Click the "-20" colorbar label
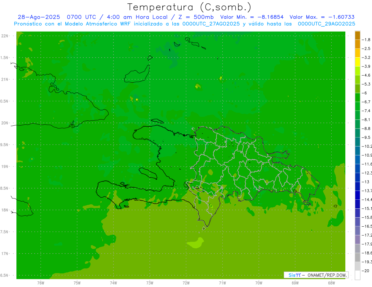This screenshot has width=372, height=287. tap(366, 271)
